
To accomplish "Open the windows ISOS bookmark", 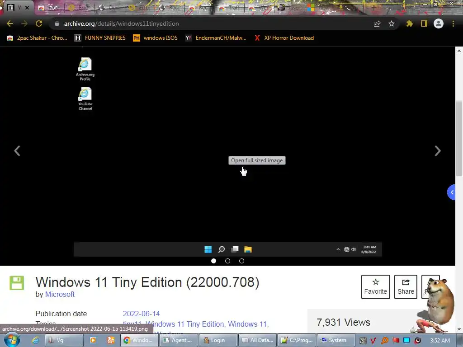I will [156, 38].
